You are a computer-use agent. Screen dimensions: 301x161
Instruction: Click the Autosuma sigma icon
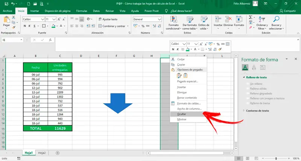coord(251,17)
